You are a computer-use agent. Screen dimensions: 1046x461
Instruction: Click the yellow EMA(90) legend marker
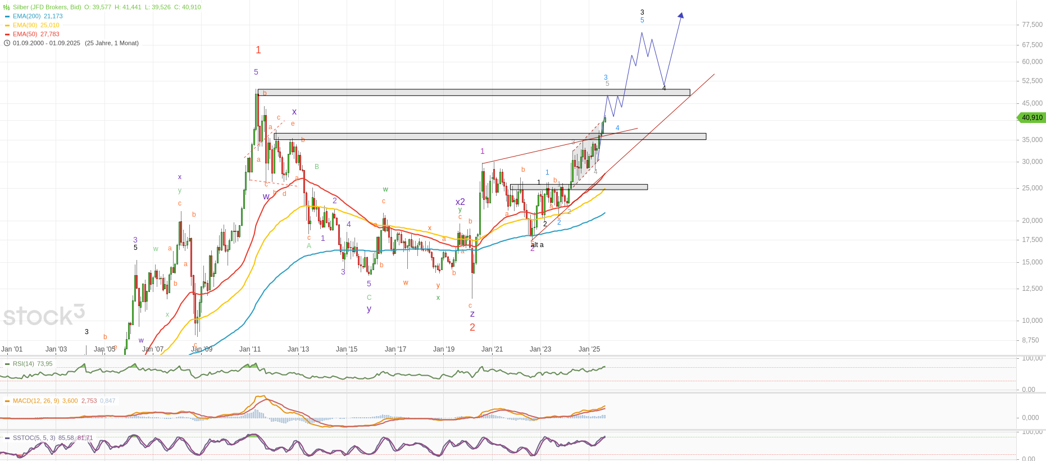7,25
